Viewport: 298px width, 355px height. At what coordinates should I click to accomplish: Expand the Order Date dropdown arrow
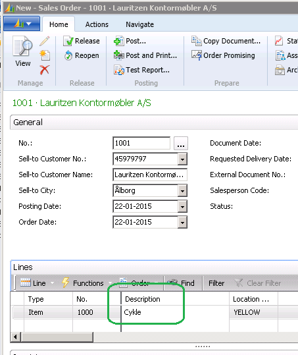coord(182,223)
